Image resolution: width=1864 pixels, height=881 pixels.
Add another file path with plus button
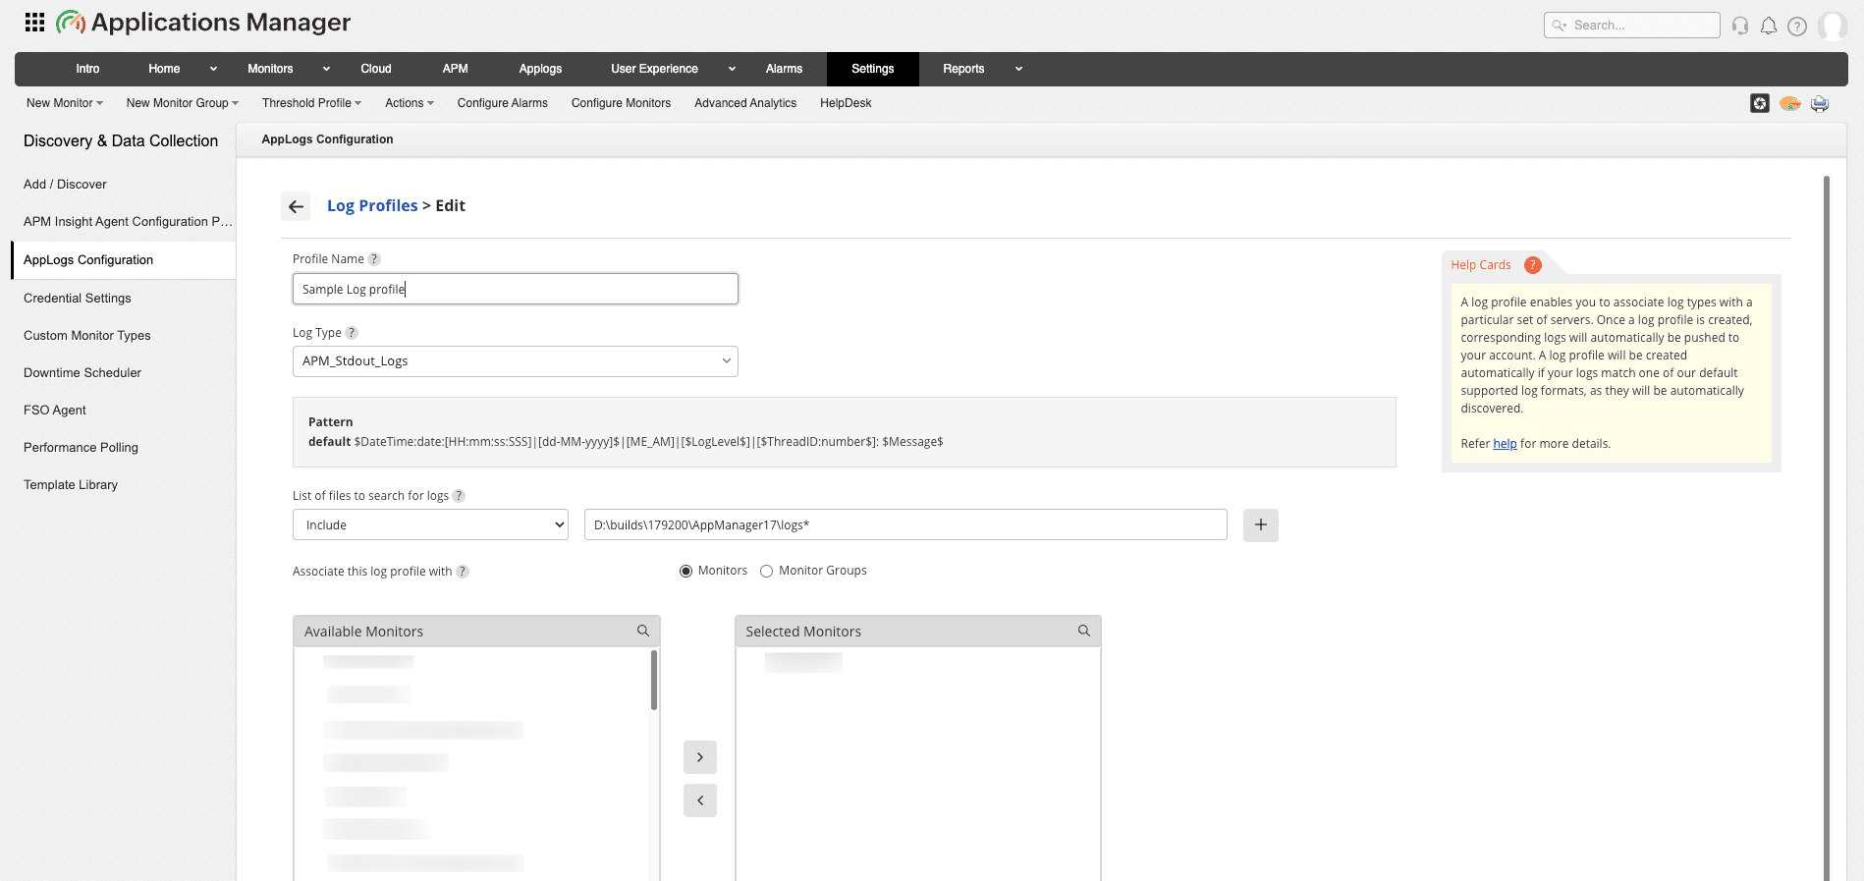click(x=1261, y=525)
